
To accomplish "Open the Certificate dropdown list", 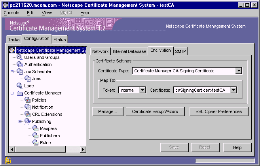I will pyautogui.click(x=233, y=90).
